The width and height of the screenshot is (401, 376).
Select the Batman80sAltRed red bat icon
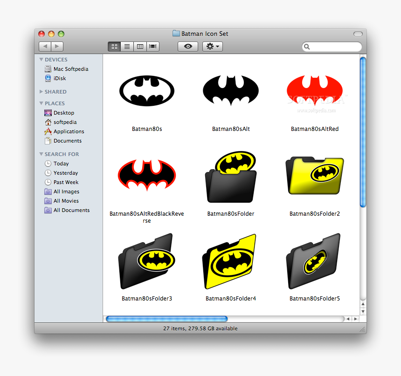[315, 90]
